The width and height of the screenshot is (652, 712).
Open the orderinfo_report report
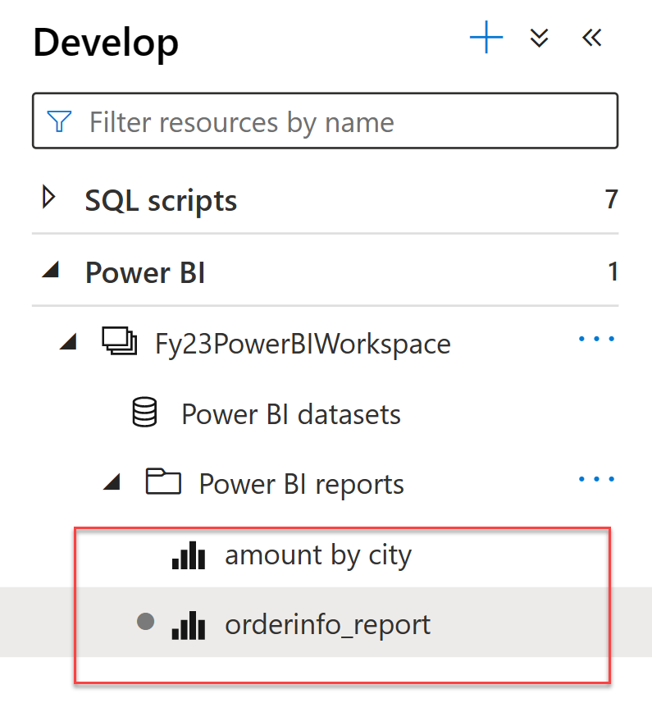coord(328,625)
